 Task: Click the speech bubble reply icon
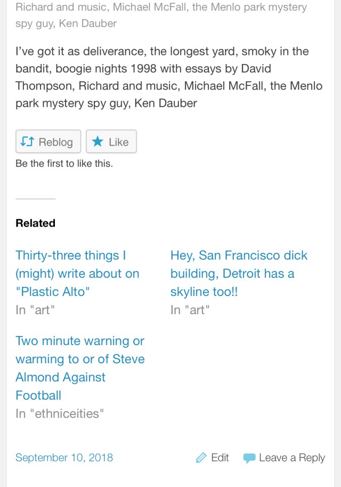[249, 458]
